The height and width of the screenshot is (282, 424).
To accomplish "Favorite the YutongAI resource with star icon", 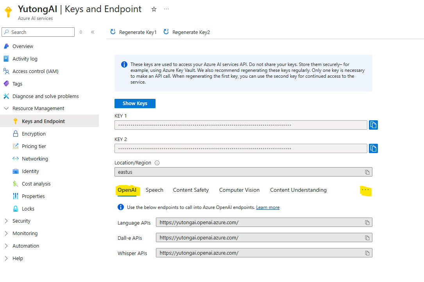I will (x=154, y=9).
